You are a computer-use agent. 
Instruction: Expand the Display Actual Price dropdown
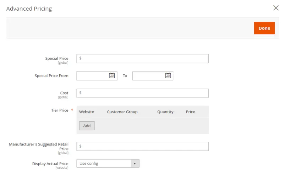108,163
